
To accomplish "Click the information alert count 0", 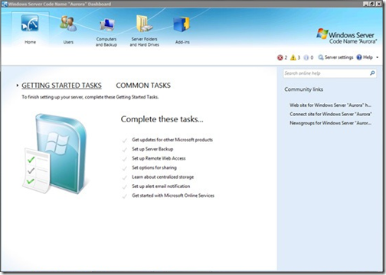I will click(312, 57).
